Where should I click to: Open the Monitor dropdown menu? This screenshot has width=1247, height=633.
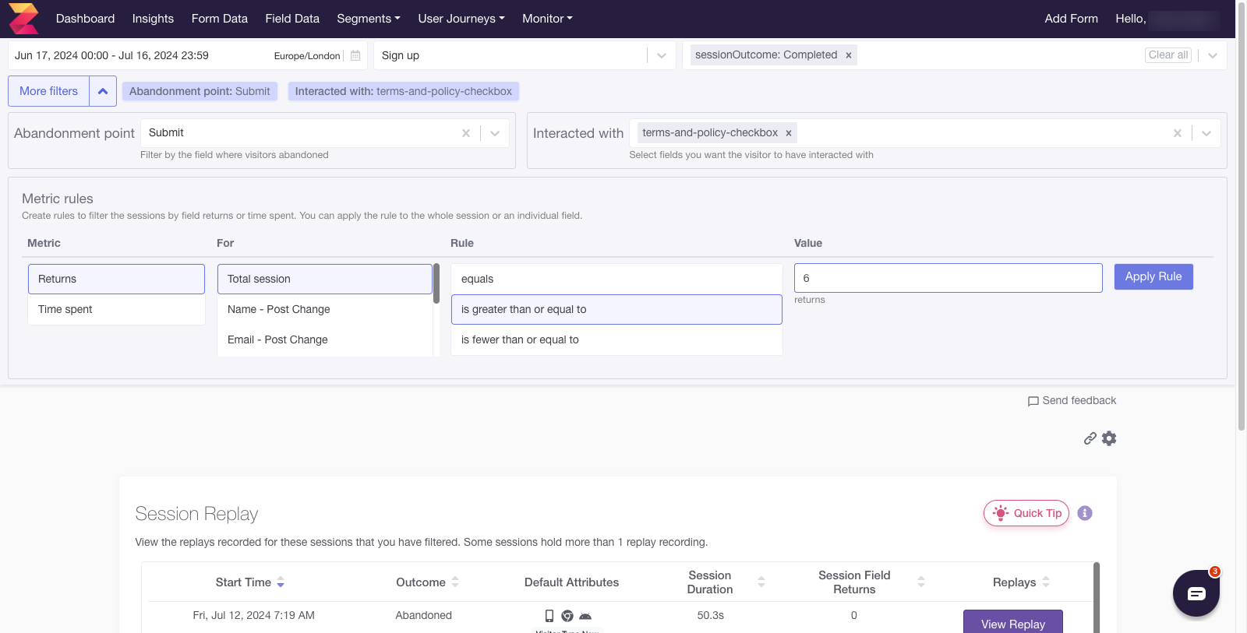[547, 19]
